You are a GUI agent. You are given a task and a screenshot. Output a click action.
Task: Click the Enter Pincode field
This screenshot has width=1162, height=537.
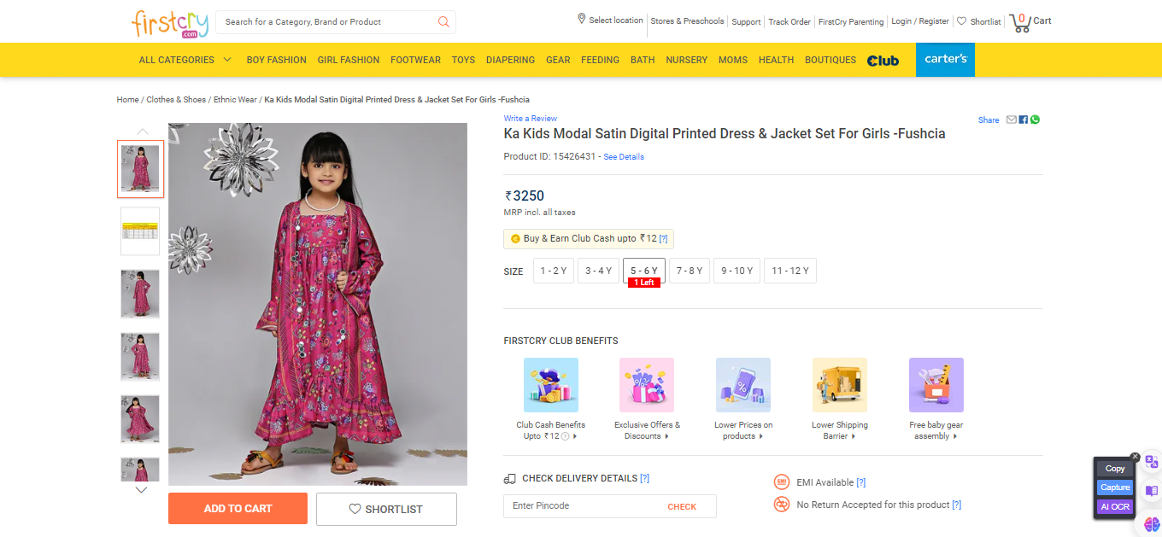[581, 506]
